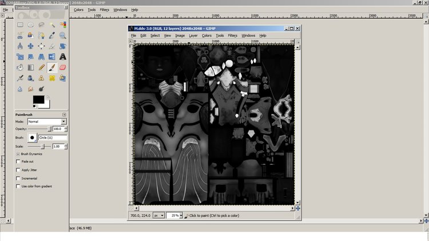Open File menu in M.dds window
Screen dimensions: 429x241
pyautogui.click(x=133, y=35)
